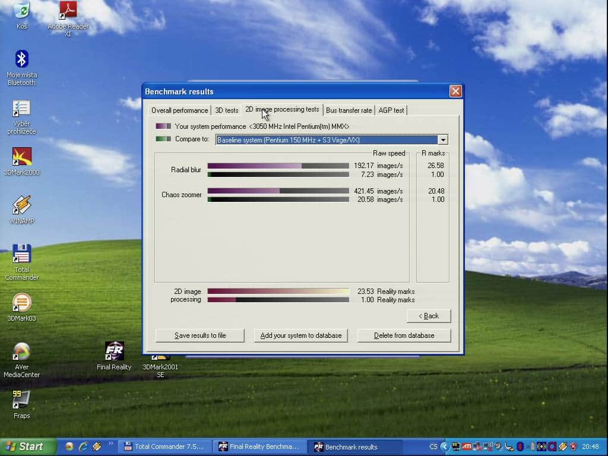This screenshot has width=608, height=456.
Task: Click the Fraps tray icon showing 99
Action: 456,446
